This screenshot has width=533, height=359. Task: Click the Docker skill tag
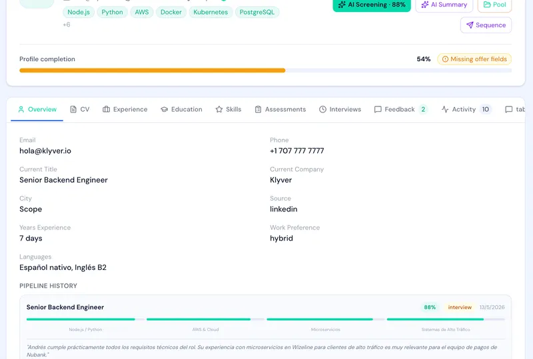tap(171, 12)
